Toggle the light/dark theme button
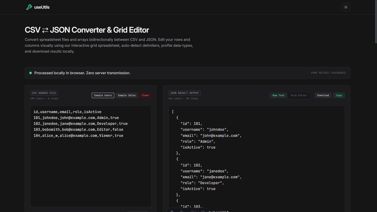Viewport: 377px width, 212px height. point(346,7)
